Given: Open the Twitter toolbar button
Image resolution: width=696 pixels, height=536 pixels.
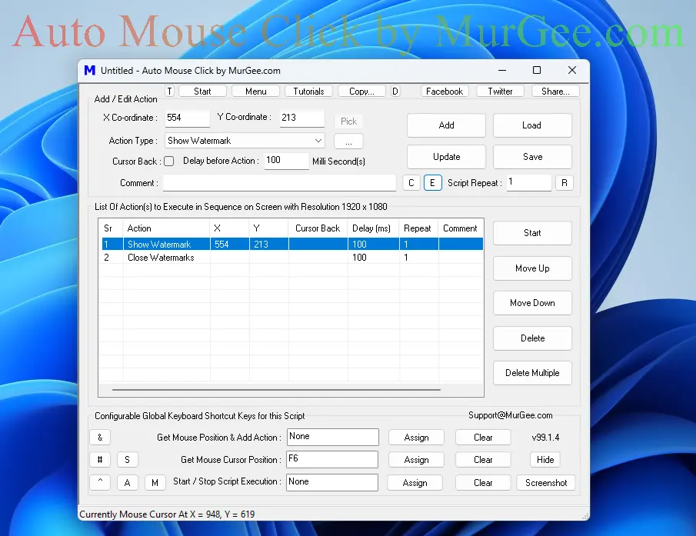Looking at the screenshot, I should click(500, 92).
